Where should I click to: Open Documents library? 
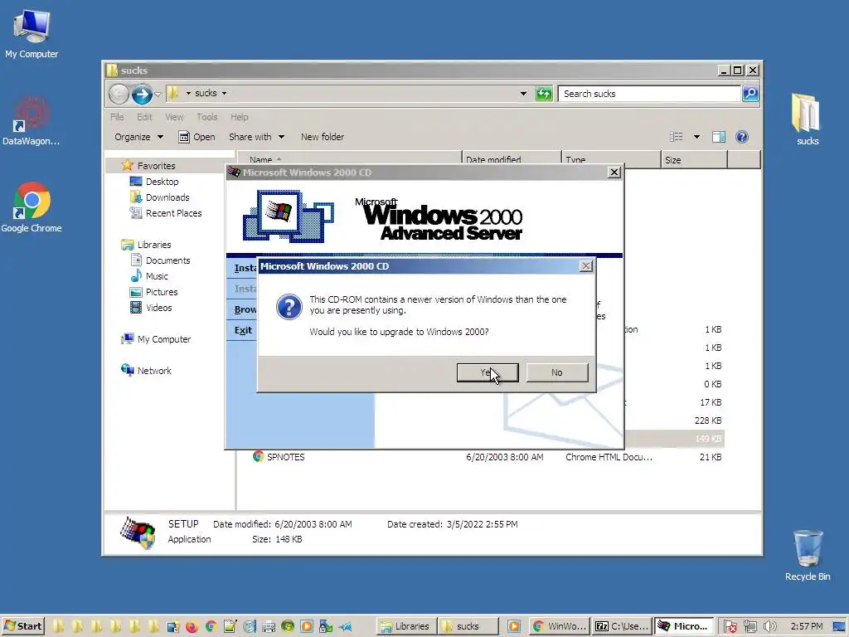[167, 260]
